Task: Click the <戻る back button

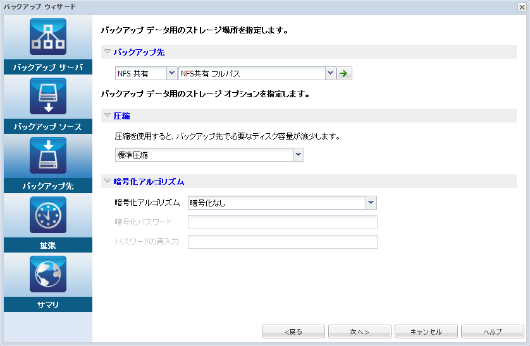Action: point(293,331)
